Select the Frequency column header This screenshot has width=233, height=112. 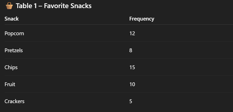click(141, 18)
